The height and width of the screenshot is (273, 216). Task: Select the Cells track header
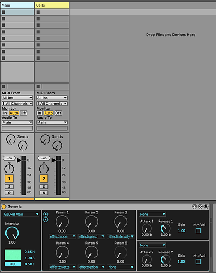click(52, 5)
